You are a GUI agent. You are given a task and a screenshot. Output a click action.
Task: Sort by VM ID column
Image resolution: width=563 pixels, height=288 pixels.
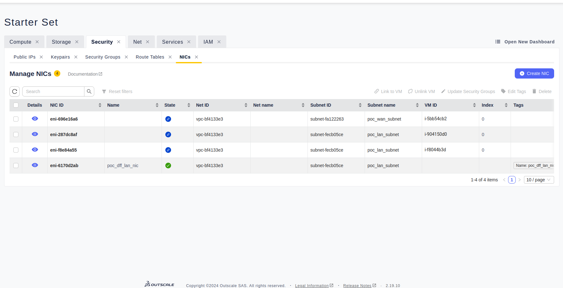(x=474, y=105)
